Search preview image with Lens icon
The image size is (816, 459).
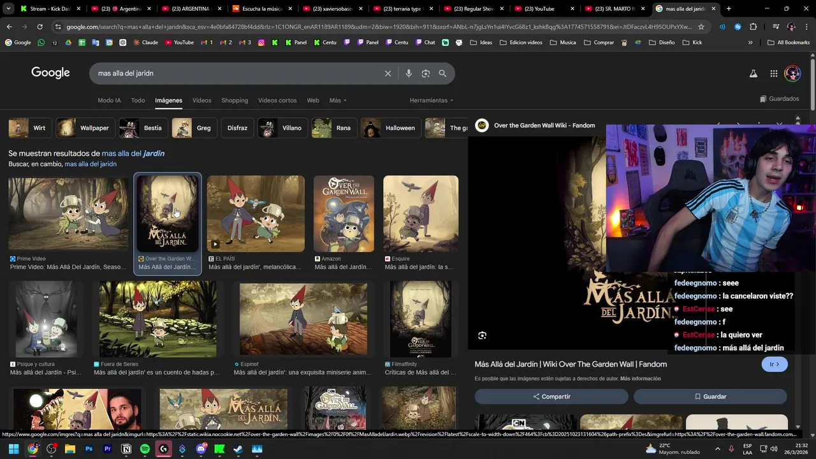pos(483,335)
